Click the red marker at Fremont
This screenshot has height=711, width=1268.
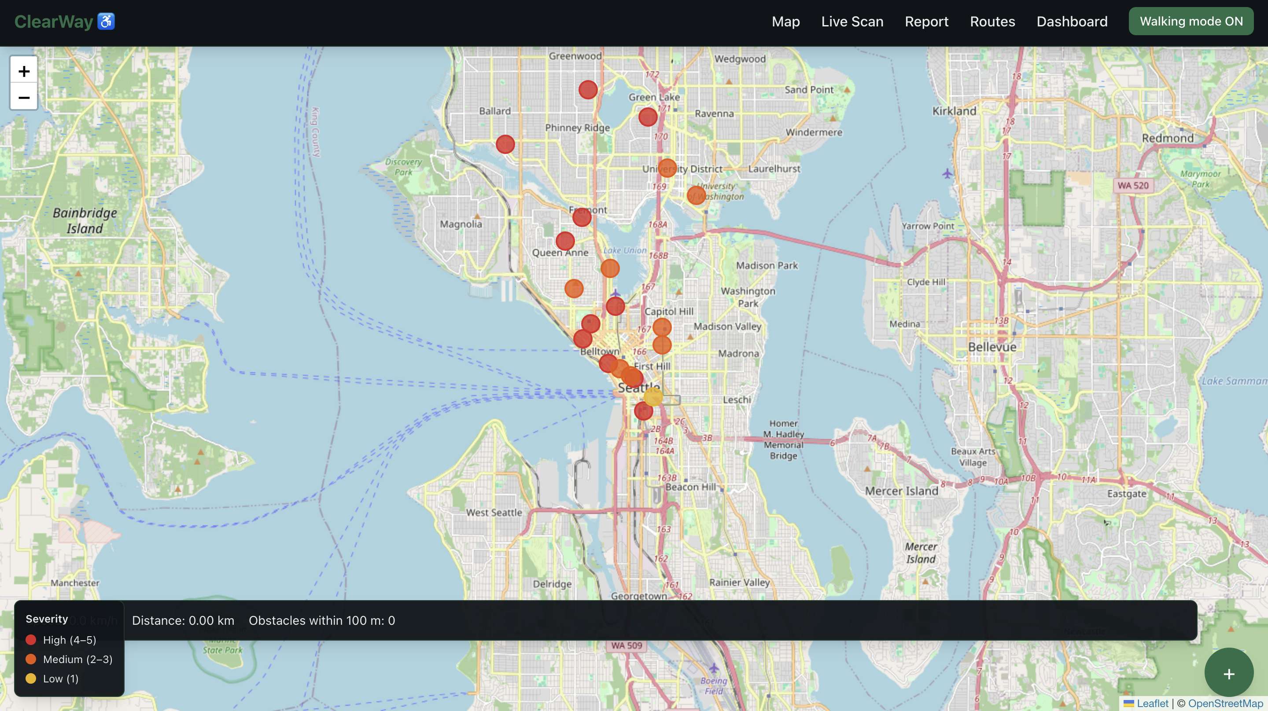point(582,217)
